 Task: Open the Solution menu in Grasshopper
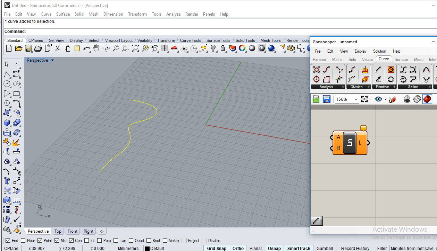(379, 51)
